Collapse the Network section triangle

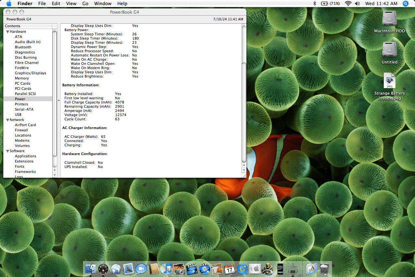pos(7,120)
